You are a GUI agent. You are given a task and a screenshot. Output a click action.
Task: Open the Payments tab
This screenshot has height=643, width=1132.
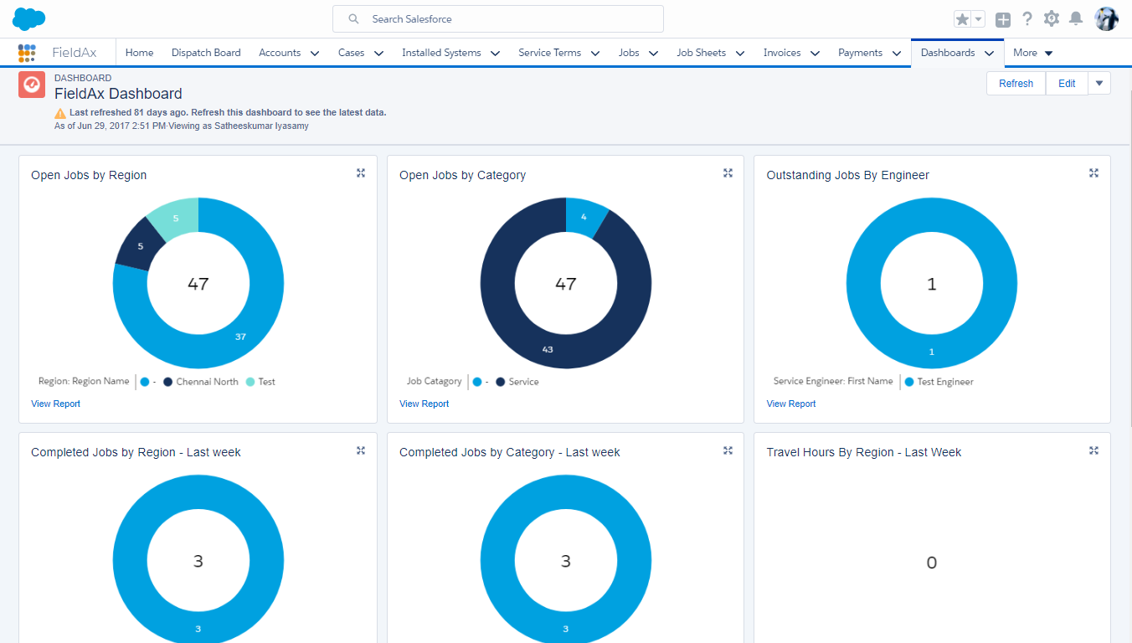pos(860,53)
